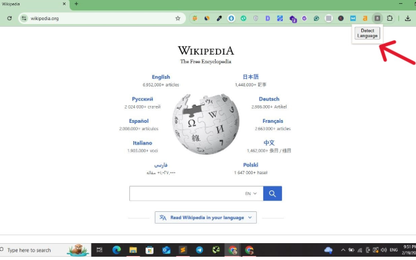This screenshot has width=416, height=260.
Task: Click the Detect Language button
Action: click(367, 33)
